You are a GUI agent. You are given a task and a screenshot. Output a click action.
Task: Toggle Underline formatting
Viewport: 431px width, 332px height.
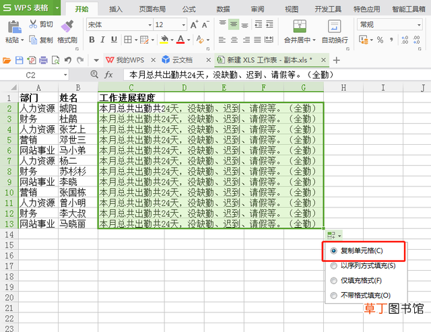tap(114, 40)
